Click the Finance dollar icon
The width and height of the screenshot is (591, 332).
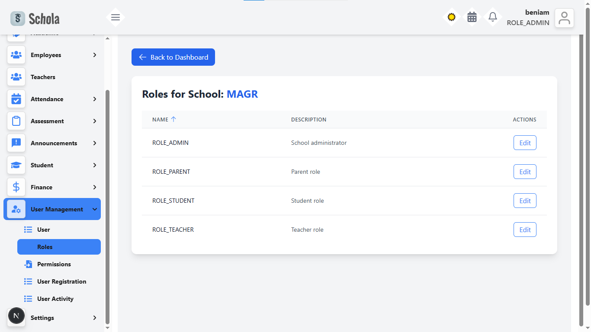click(x=16, y=187)
